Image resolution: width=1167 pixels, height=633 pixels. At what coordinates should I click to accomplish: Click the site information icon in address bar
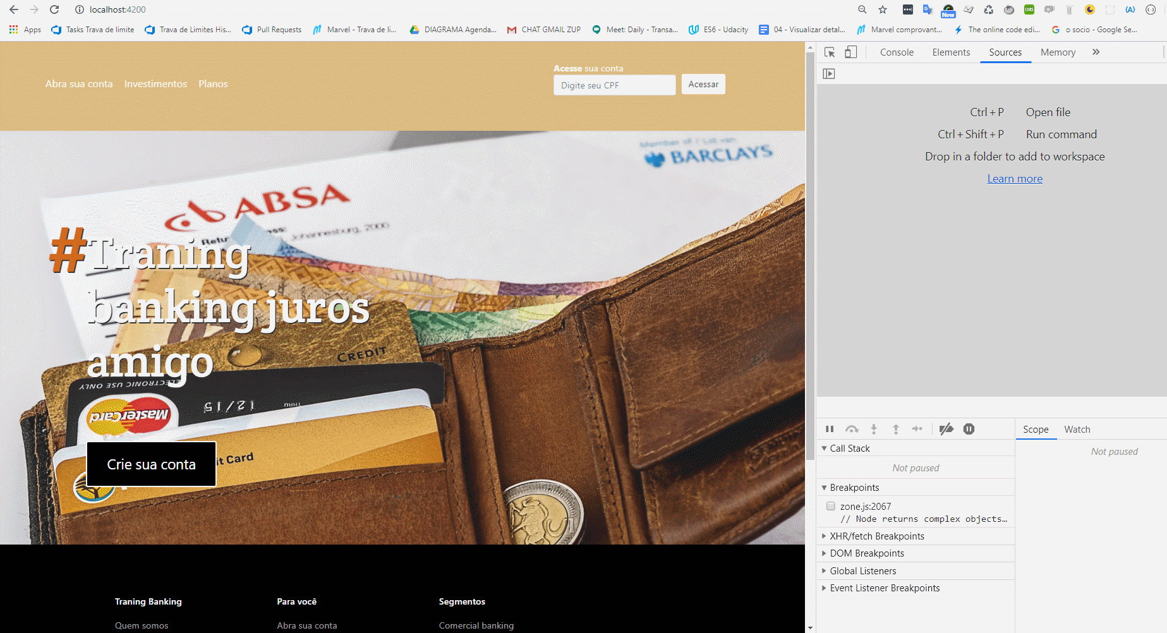(80, 9)
